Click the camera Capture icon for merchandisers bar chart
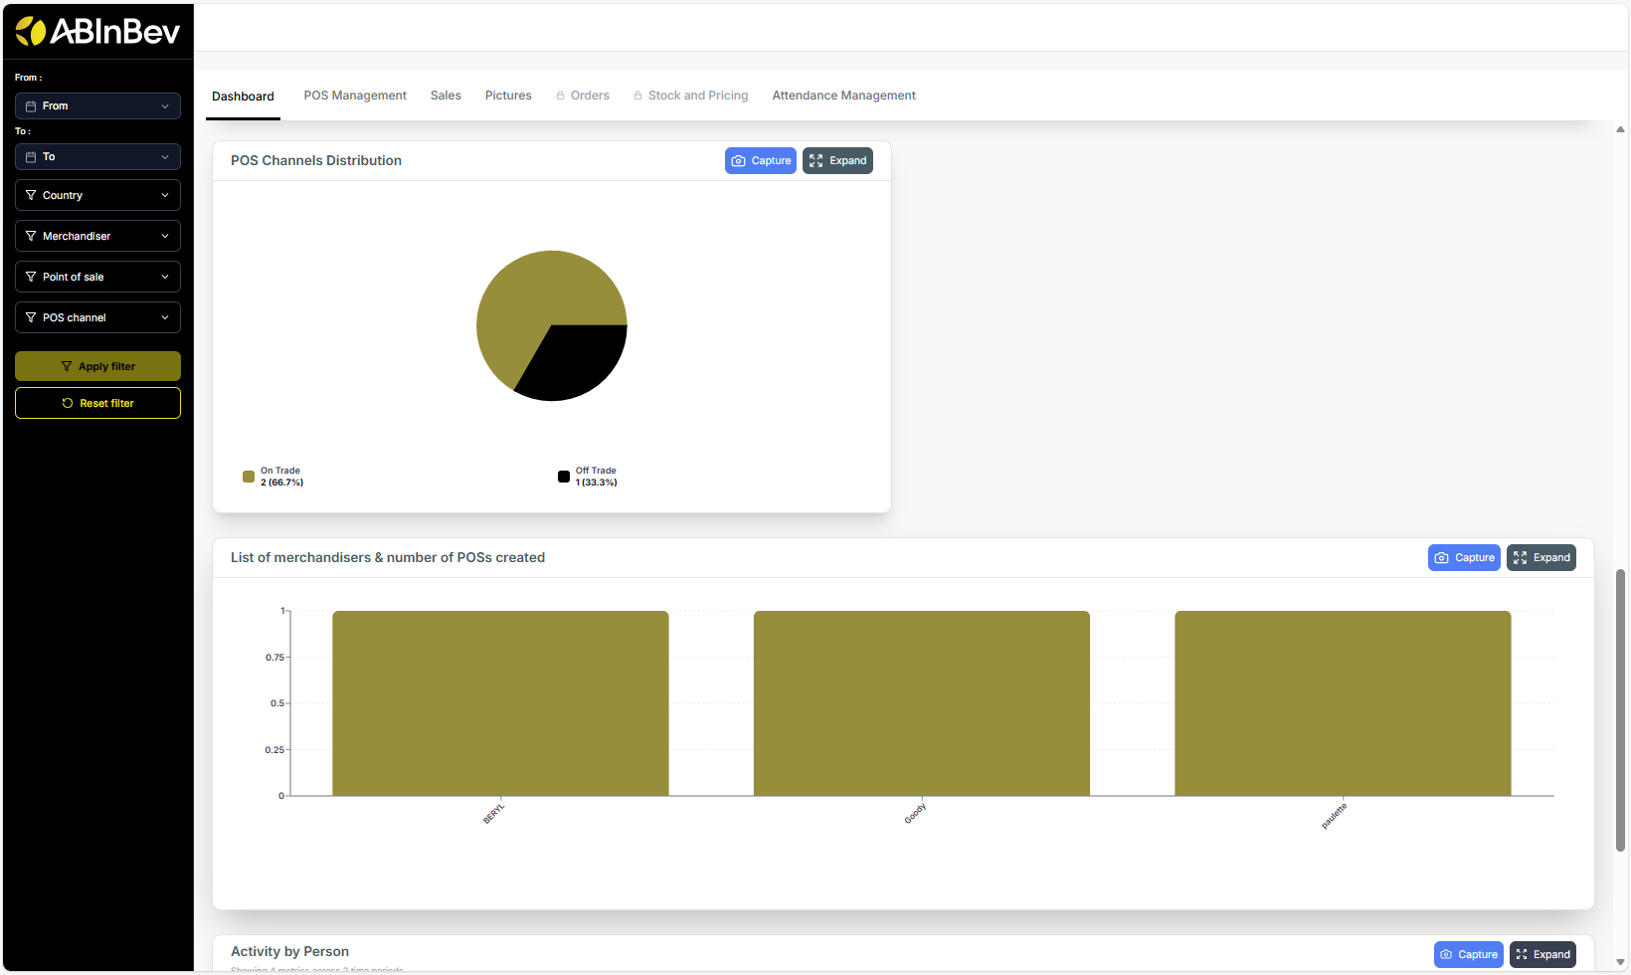 tap(1441, 557)
